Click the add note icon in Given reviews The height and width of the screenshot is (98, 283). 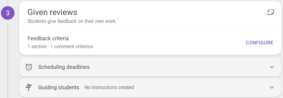coord(270,13)
